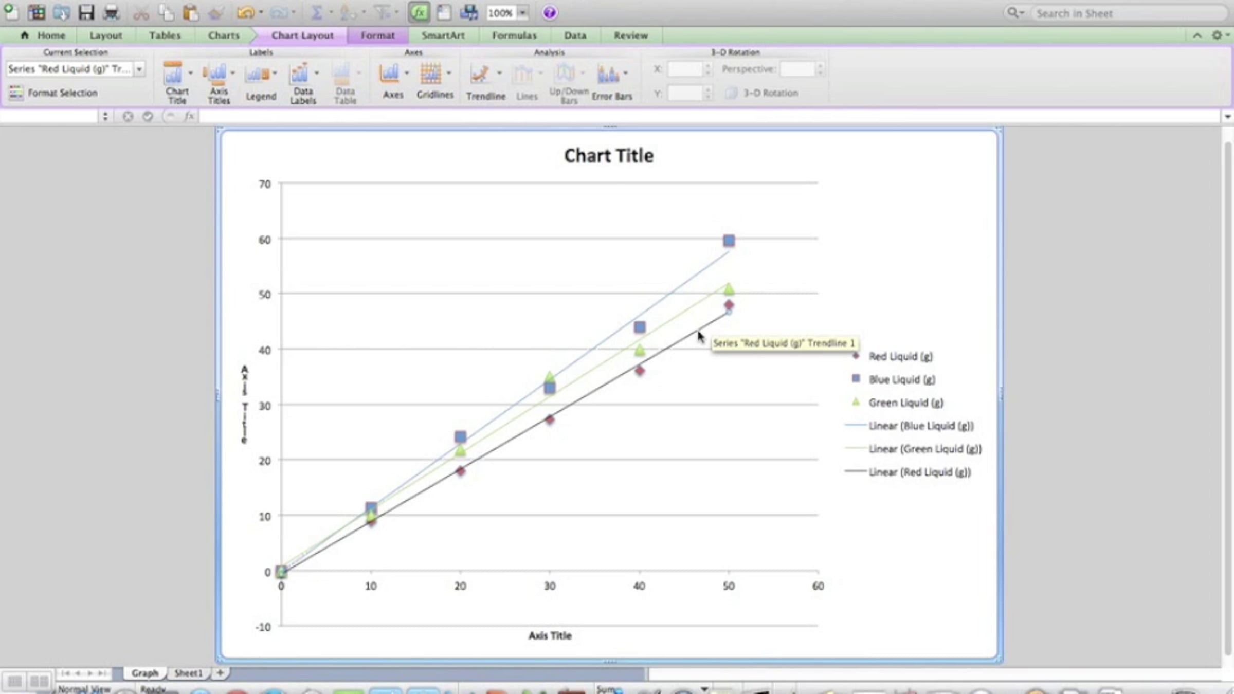Screen dimensions: 1234x694
Task: Click the Axis Titles ribbon icon
Action: click(217, 75)
